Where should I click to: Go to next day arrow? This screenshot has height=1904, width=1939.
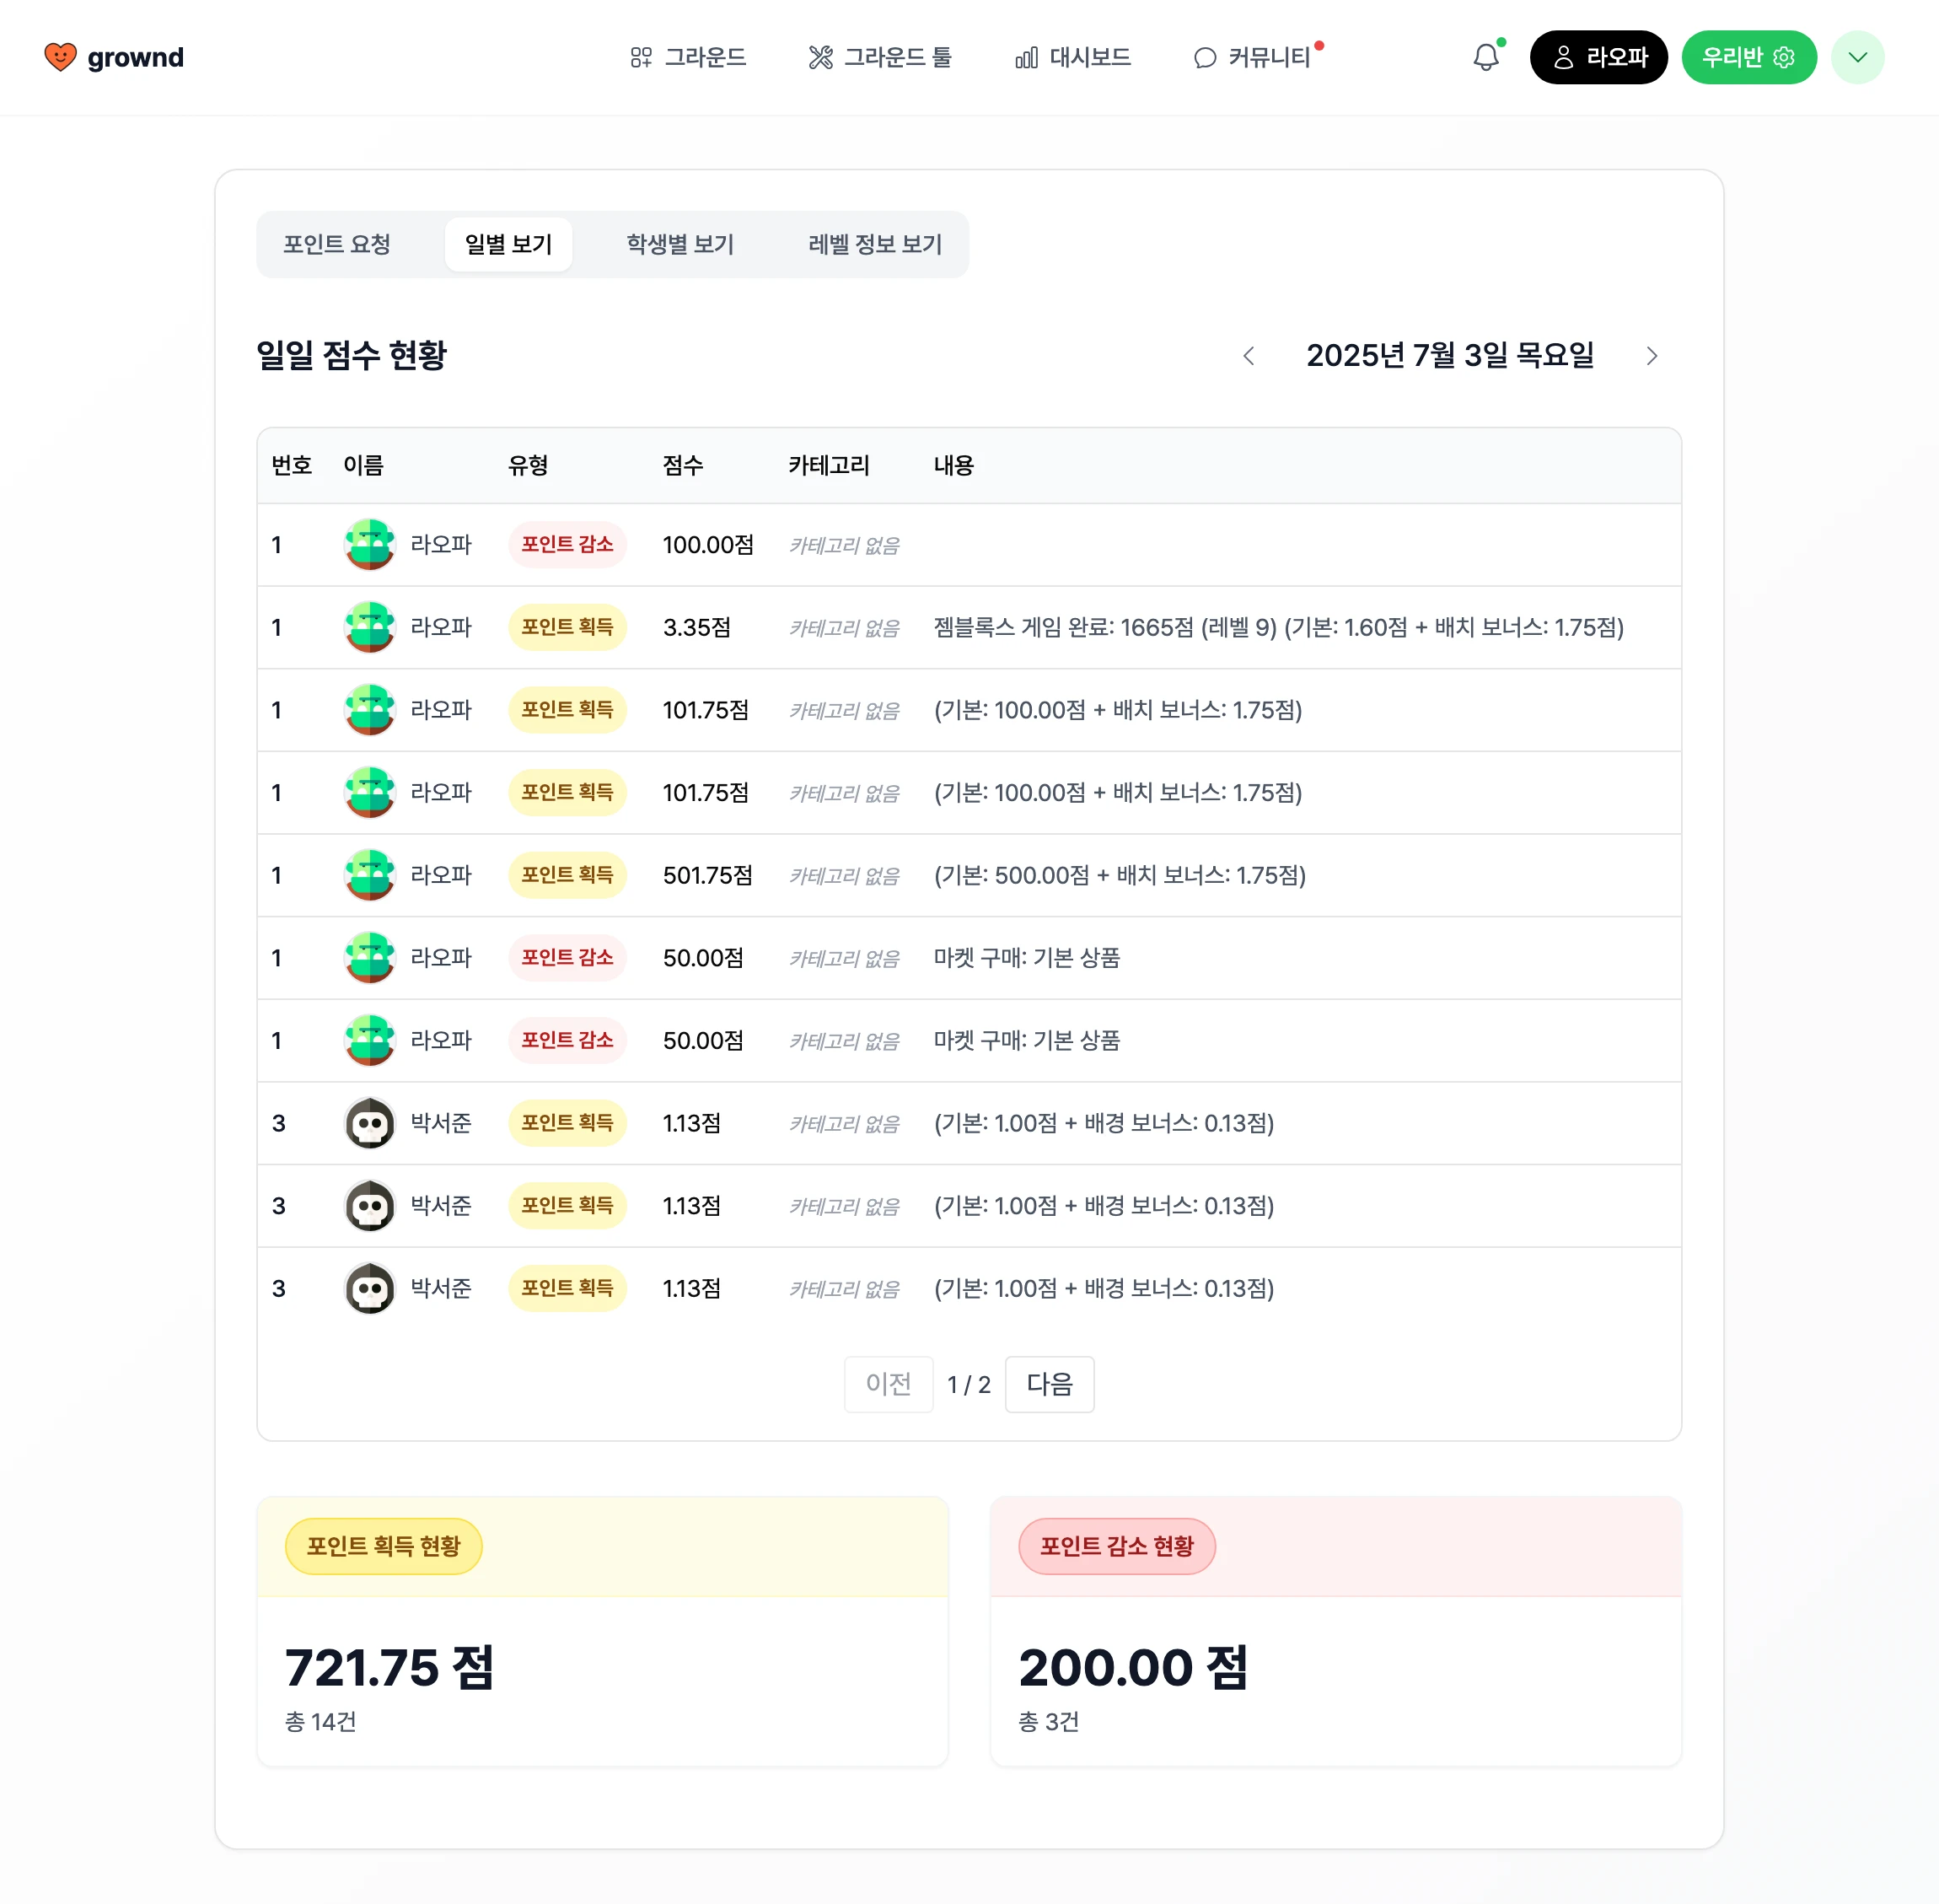1652,356
